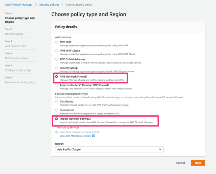The height and width of the screenshot is (174, 216).
Task: Navigate to Security policies breadcrumb
Action: point(49,5)
